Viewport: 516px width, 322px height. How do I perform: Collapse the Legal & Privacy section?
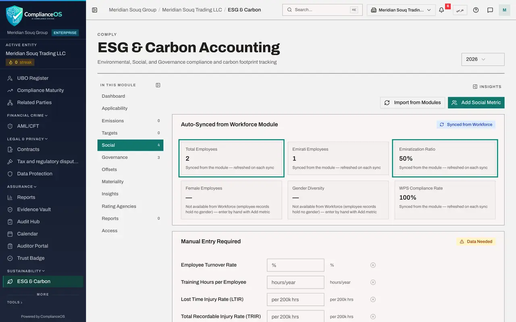pos(27,139)
